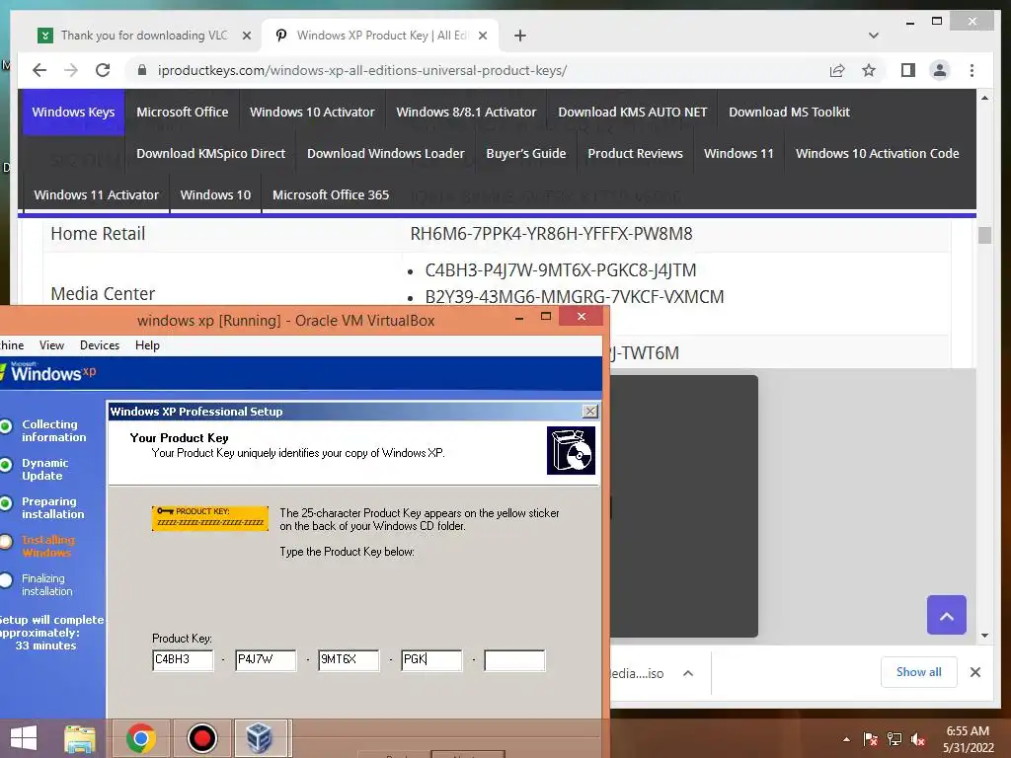Open a new Chrome tab

pyautogui.click(x=520, y=36)
